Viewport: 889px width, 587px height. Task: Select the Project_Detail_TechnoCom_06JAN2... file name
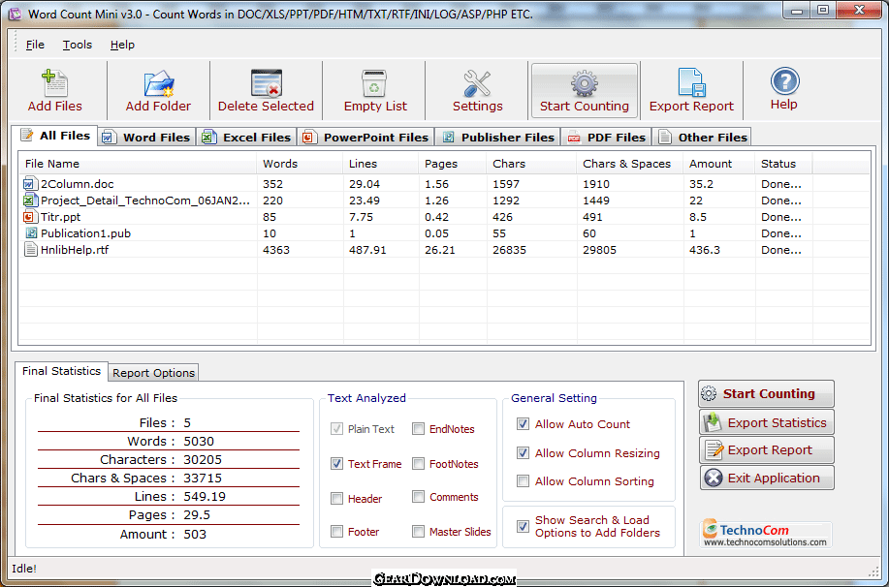tap(145, 201)
